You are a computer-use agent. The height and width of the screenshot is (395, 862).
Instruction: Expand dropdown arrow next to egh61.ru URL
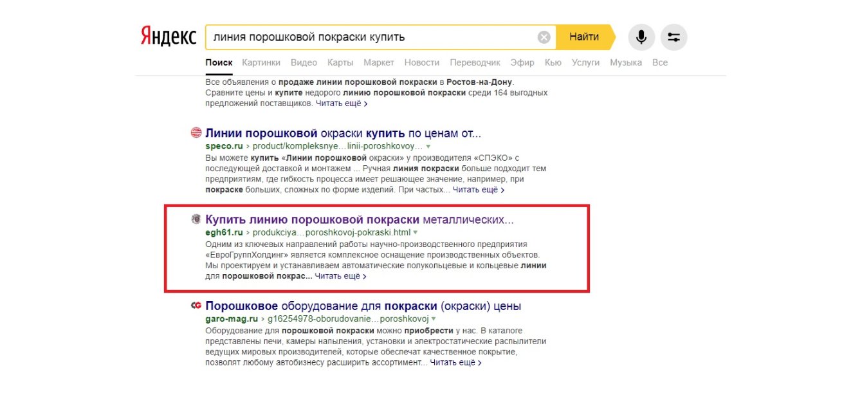click(416, 233)
